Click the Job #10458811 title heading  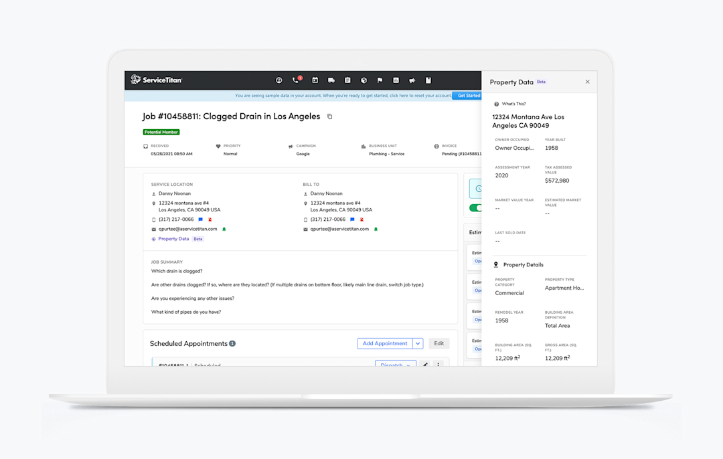231,116
